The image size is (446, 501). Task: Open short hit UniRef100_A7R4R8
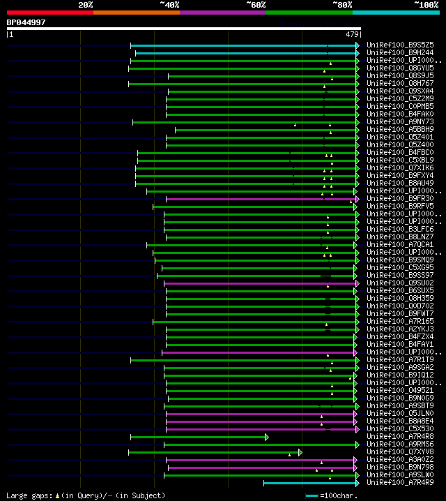(400, 436)
